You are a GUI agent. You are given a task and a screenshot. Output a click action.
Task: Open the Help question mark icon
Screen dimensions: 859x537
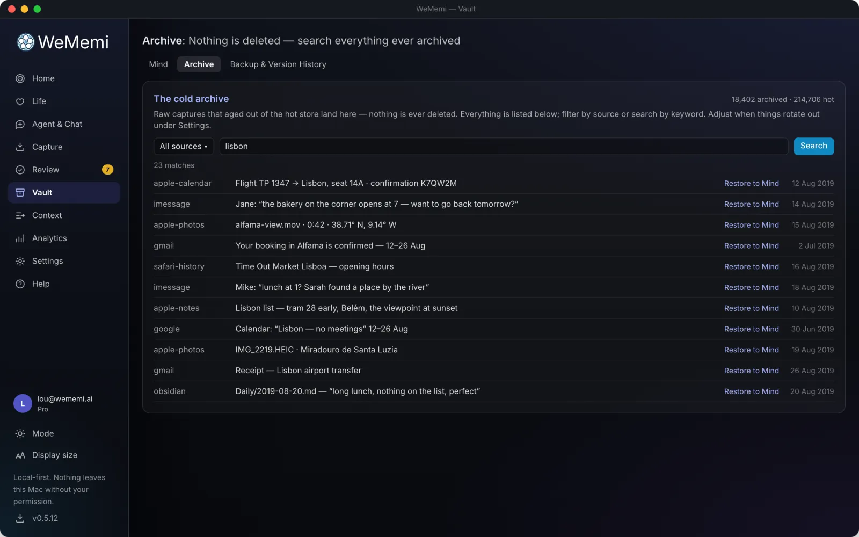point(20,284)
